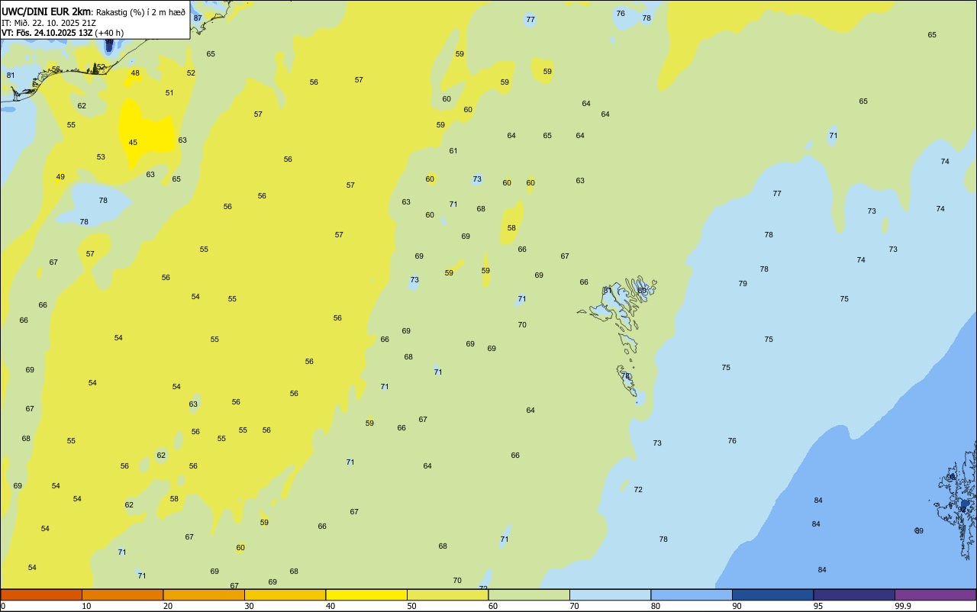Click the 'UWC/DINI EUR 2km' title text
Screen dimensions: 977x612
pyautogui.click(x=47, y=11)
